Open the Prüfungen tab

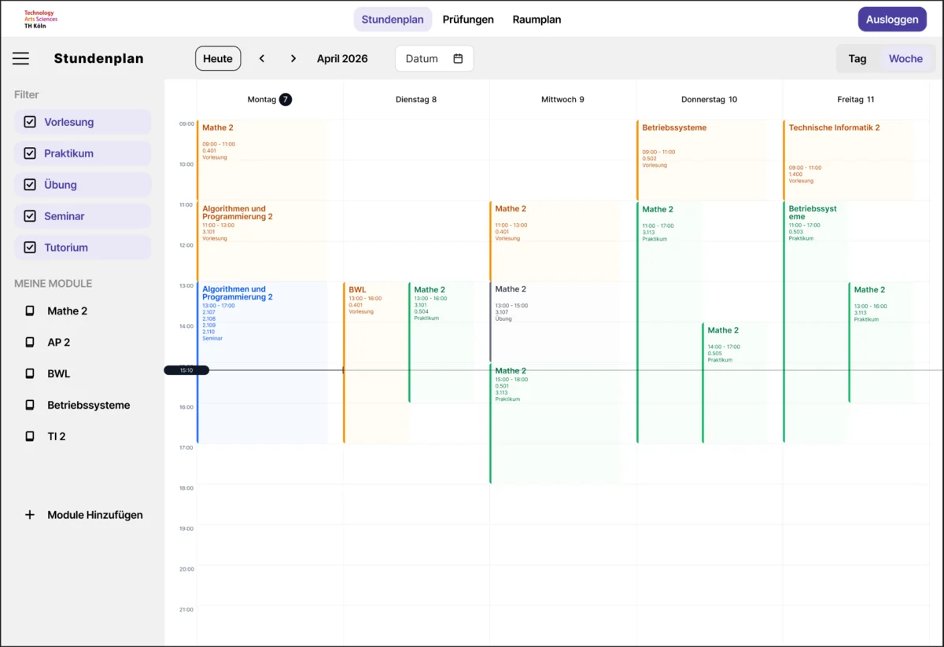468,20
